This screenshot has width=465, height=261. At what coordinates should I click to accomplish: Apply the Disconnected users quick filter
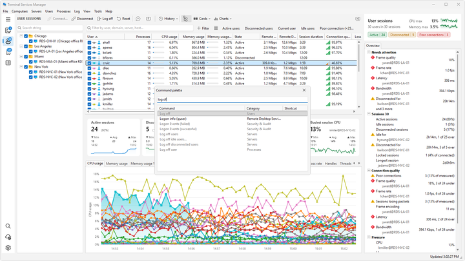258,28
